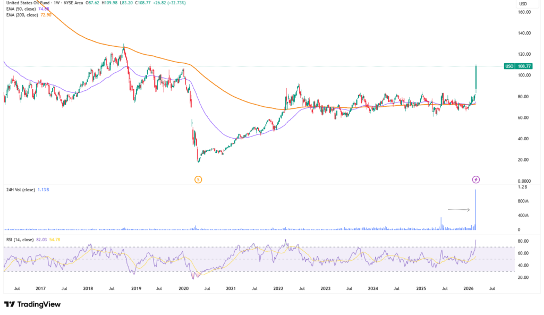Screen dimensions: 544x315
Task: Open the USD currency selector
Action: (x=522, y=4)
